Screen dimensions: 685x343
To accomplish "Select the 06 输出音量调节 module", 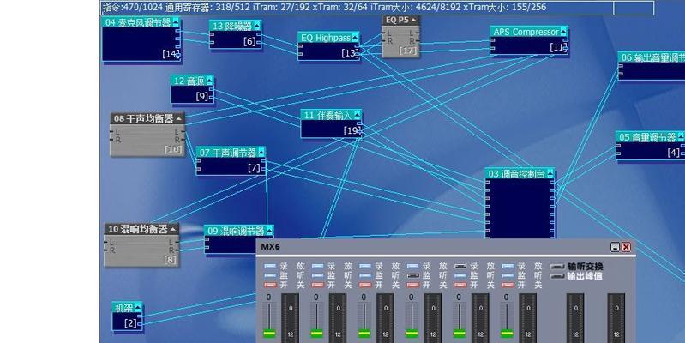I will click(652, 65).
